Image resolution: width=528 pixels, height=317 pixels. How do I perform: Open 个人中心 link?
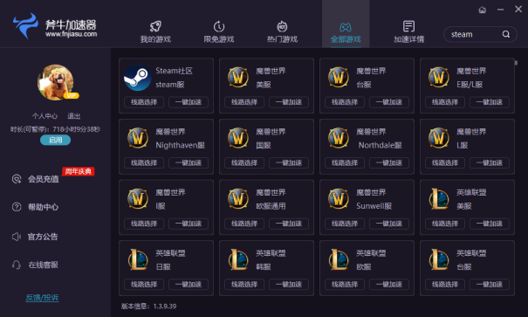tap(45, 116)
